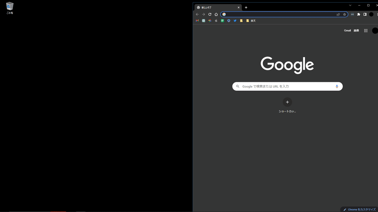Viewport: 378px width, 212px height.
Task: Open the 画像 link on Google page
Action: (x=356, y=30)
